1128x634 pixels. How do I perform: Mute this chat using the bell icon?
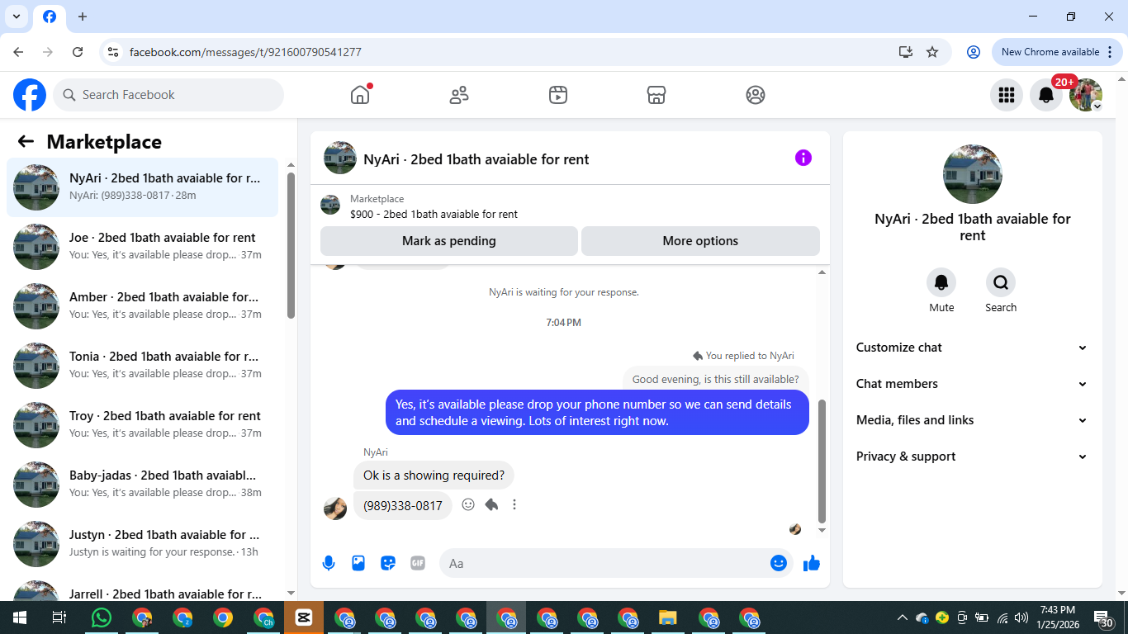tap(941, 282)
